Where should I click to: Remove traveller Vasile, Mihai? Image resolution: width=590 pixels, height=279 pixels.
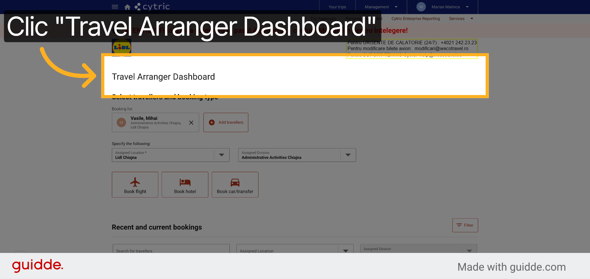(191, 123)
